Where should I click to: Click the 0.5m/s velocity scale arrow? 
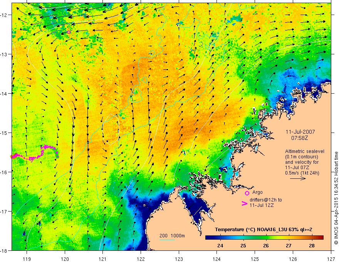298,178
